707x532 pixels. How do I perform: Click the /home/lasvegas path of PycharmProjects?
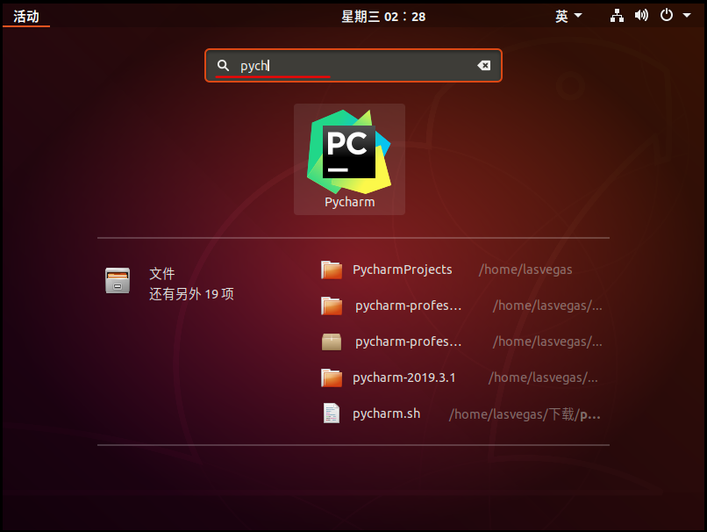[x=525, y=270]
